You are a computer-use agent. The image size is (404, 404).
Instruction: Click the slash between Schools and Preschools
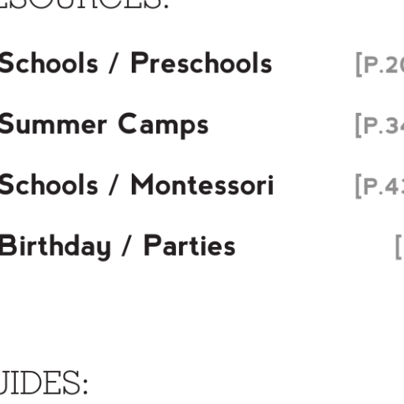click(114, 63)
